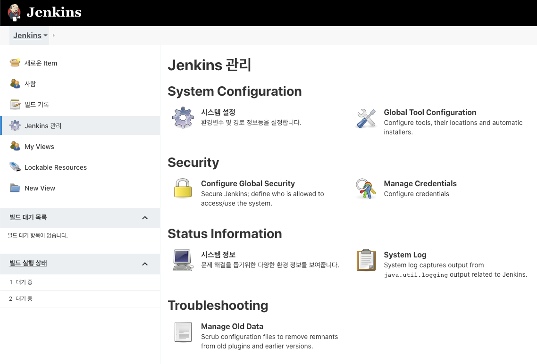Select executor 1 대기 중 row
This screenshot has height=364, width=537.
tap(80, 282)
